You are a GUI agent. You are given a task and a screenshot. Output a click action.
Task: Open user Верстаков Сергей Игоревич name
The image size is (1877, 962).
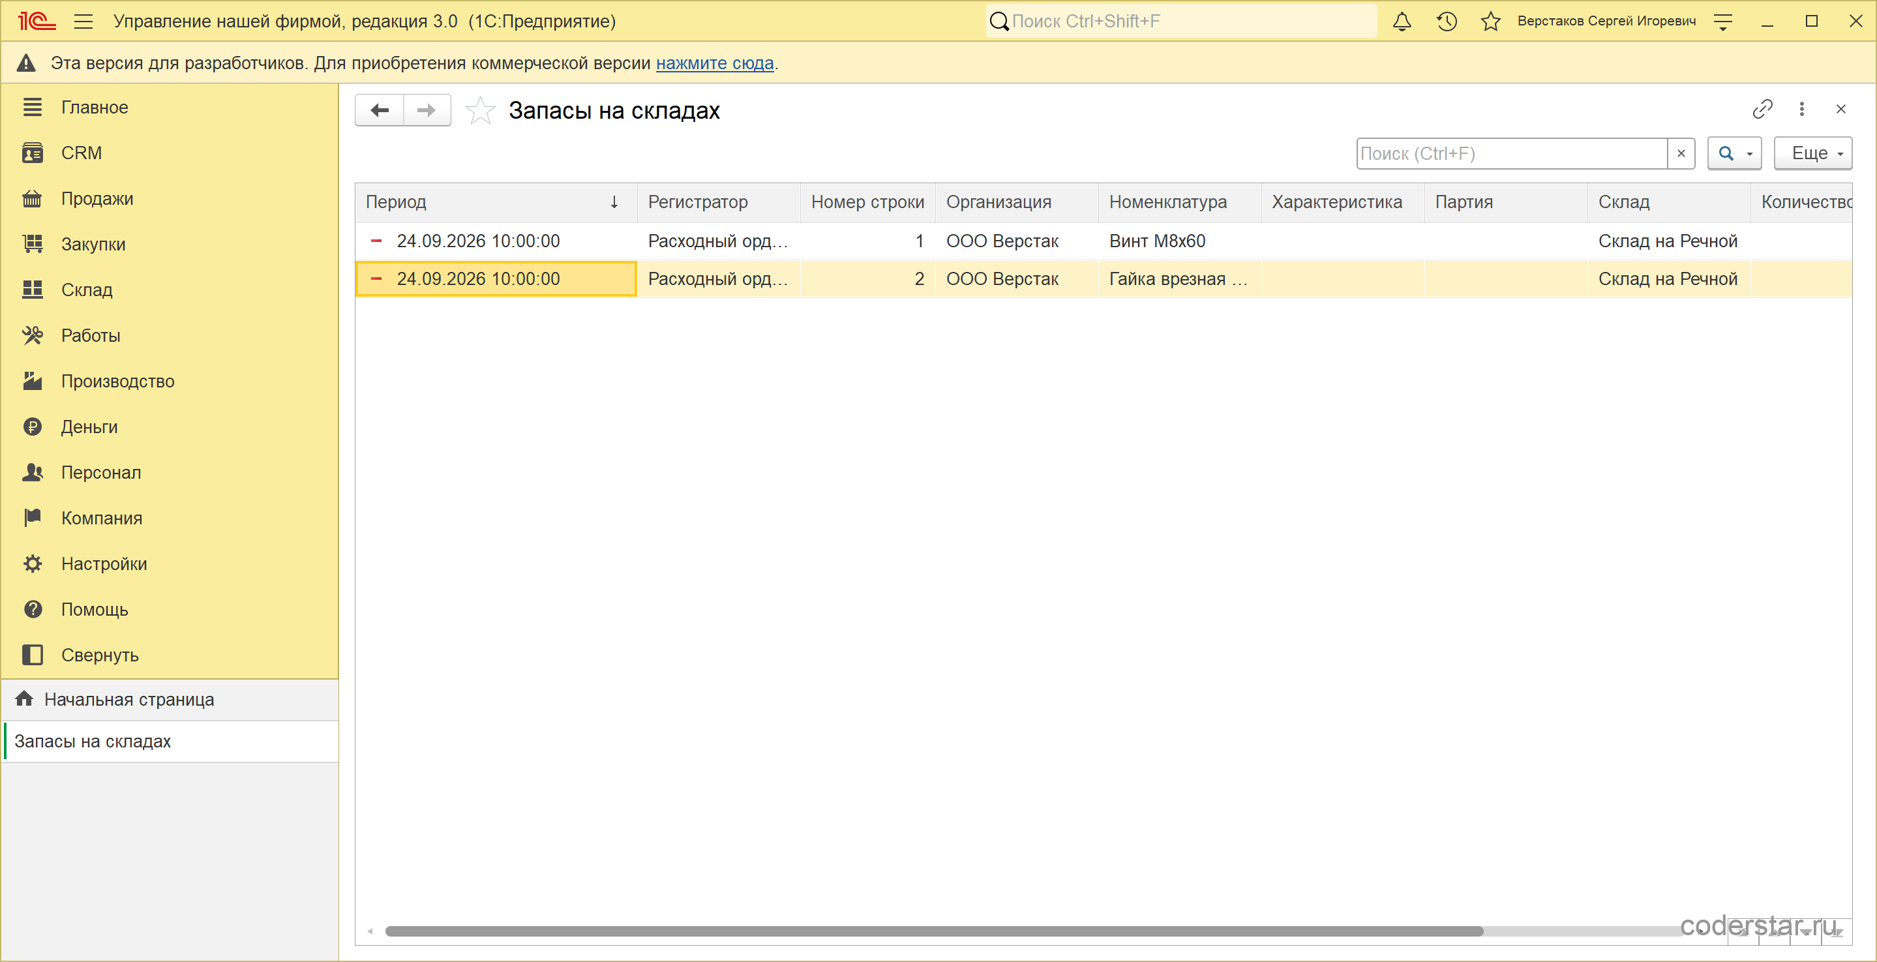tap(1607, 21)
